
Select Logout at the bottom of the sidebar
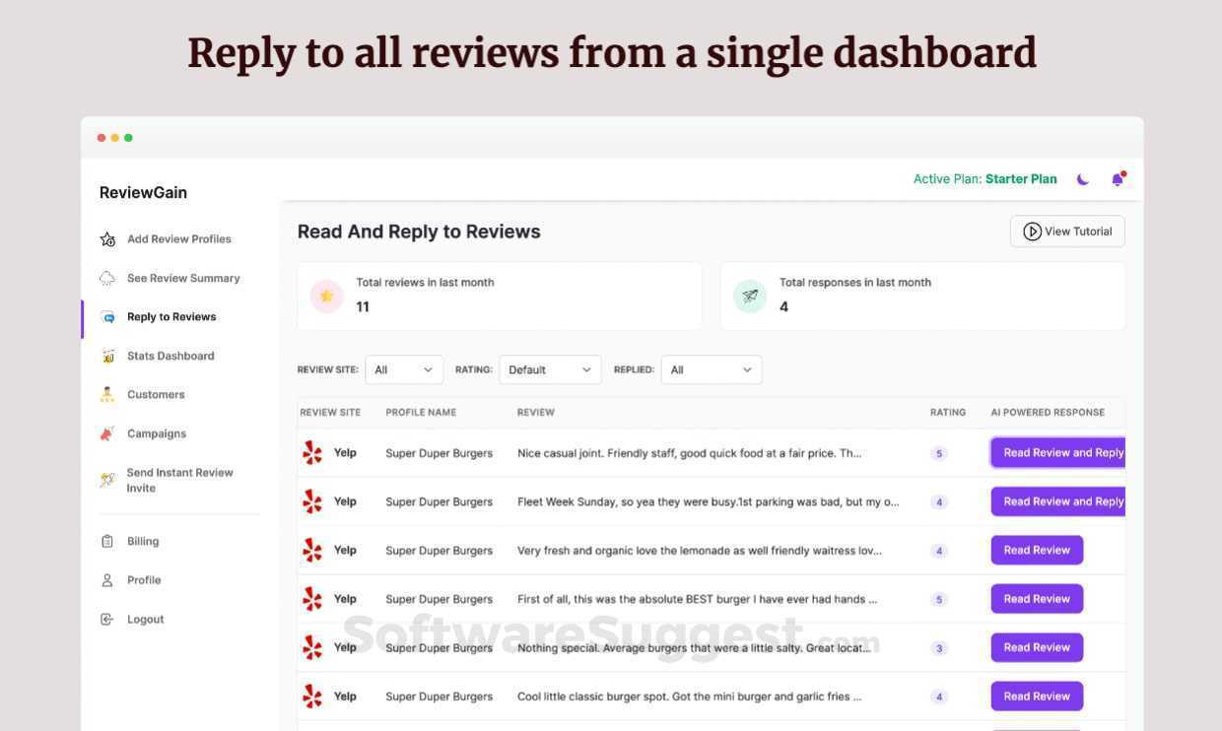coord(145,619)
